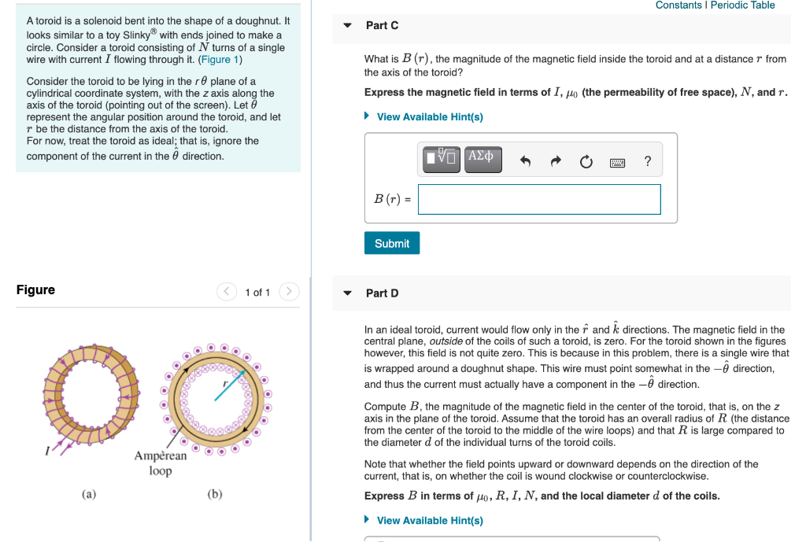Reset the answer field with the circular arrow
This screenshot has height=542, width=806.
pos(586,160)
